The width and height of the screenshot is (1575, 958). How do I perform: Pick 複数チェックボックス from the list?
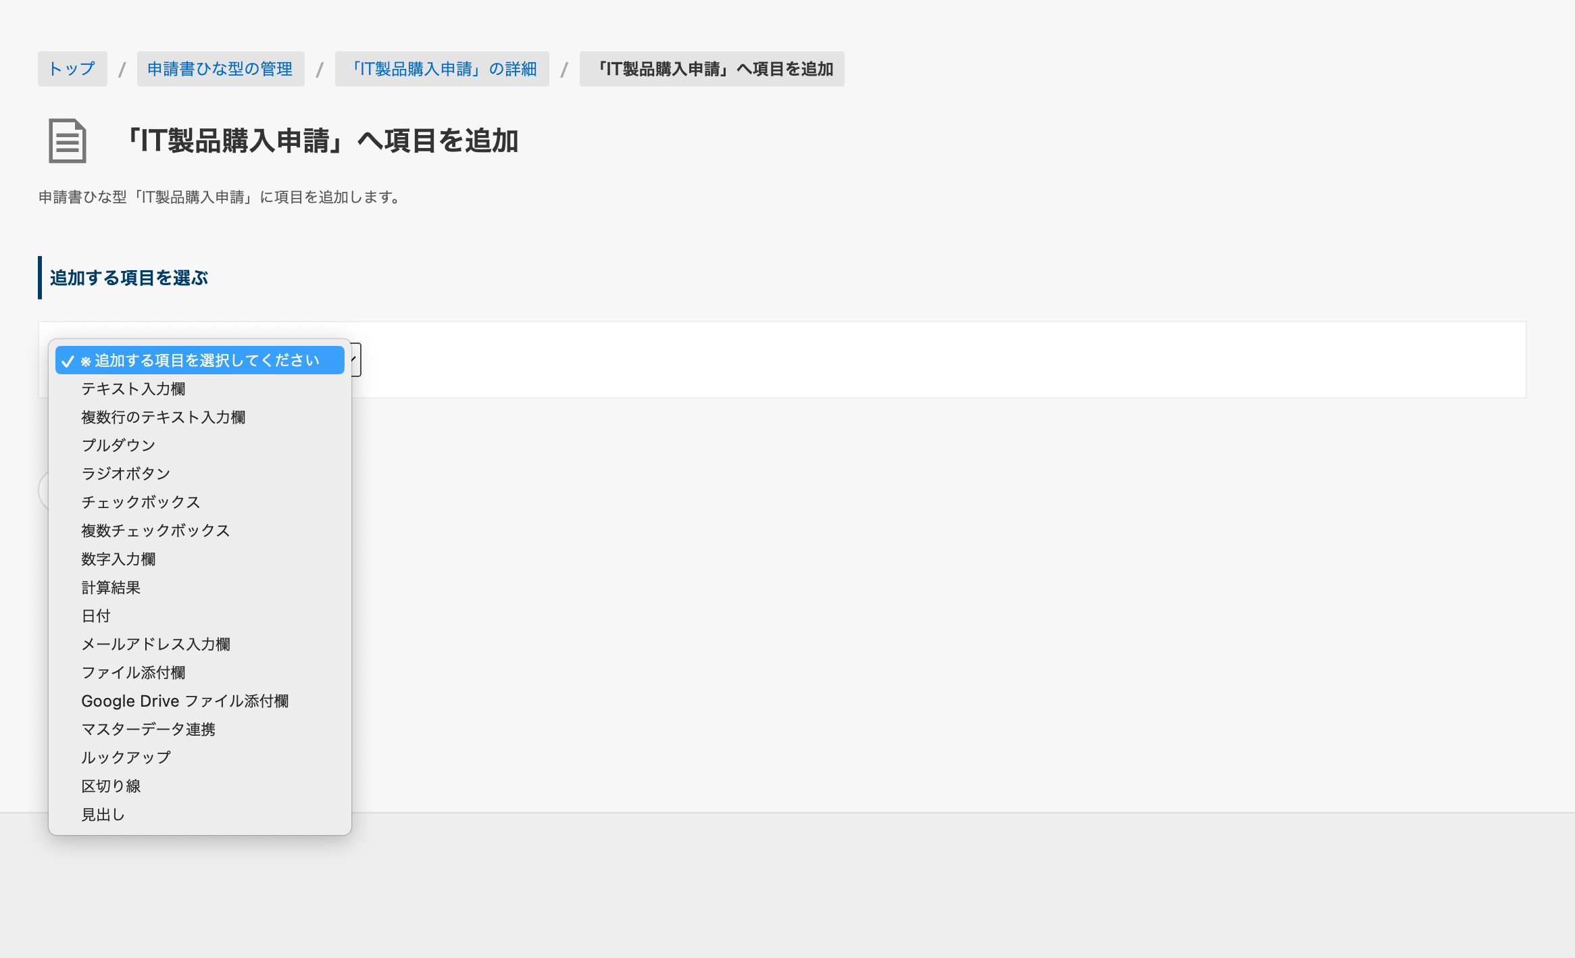(200, 530)
